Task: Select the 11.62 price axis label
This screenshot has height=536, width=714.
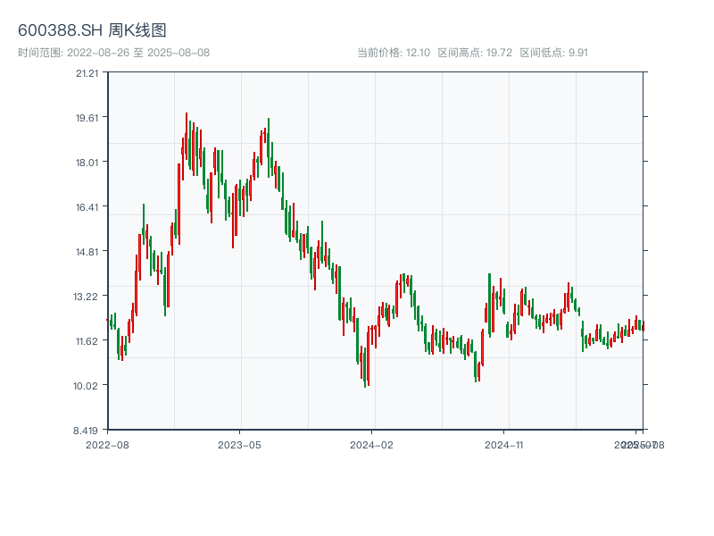Action: pos(87,341)
